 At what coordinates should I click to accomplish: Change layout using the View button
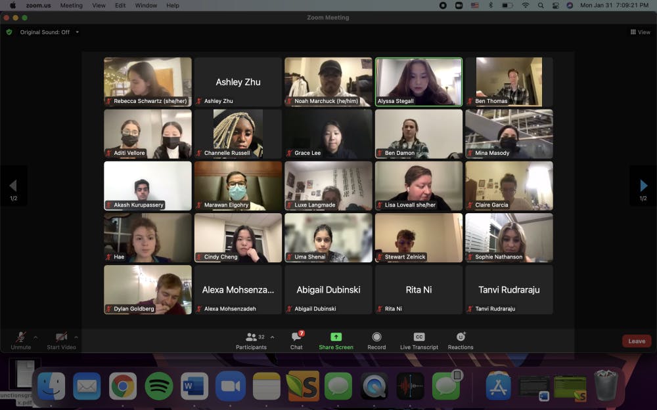(x=641, y=32)
